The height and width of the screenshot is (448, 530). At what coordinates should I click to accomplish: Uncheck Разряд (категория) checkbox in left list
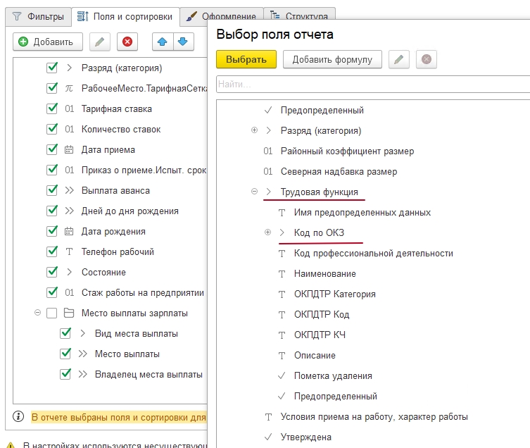[51, 68]
